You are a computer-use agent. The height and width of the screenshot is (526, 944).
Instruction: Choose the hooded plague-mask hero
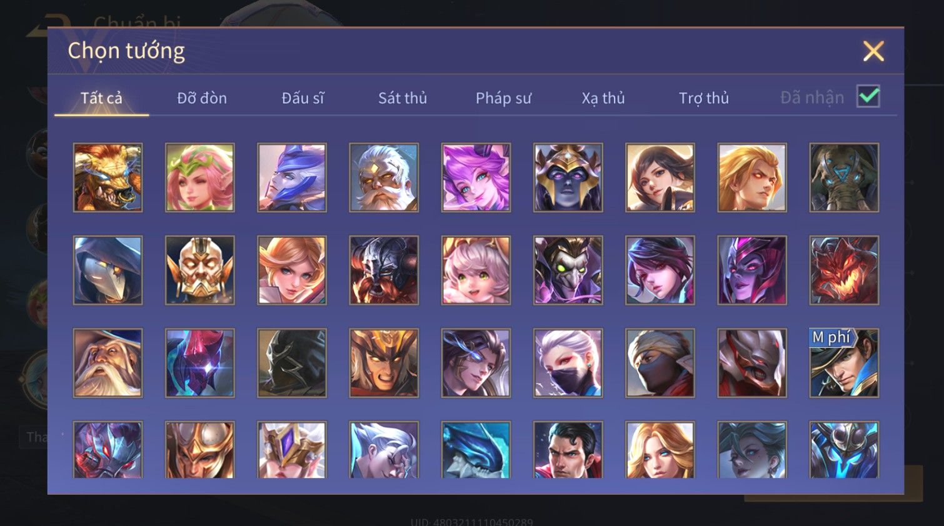pos(108,270)
